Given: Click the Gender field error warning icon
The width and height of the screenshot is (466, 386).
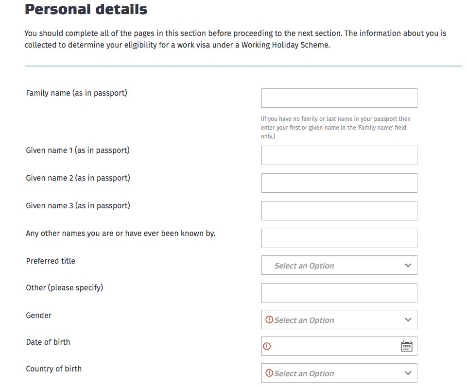Looking at the screenshot, I should click(269, 319).
